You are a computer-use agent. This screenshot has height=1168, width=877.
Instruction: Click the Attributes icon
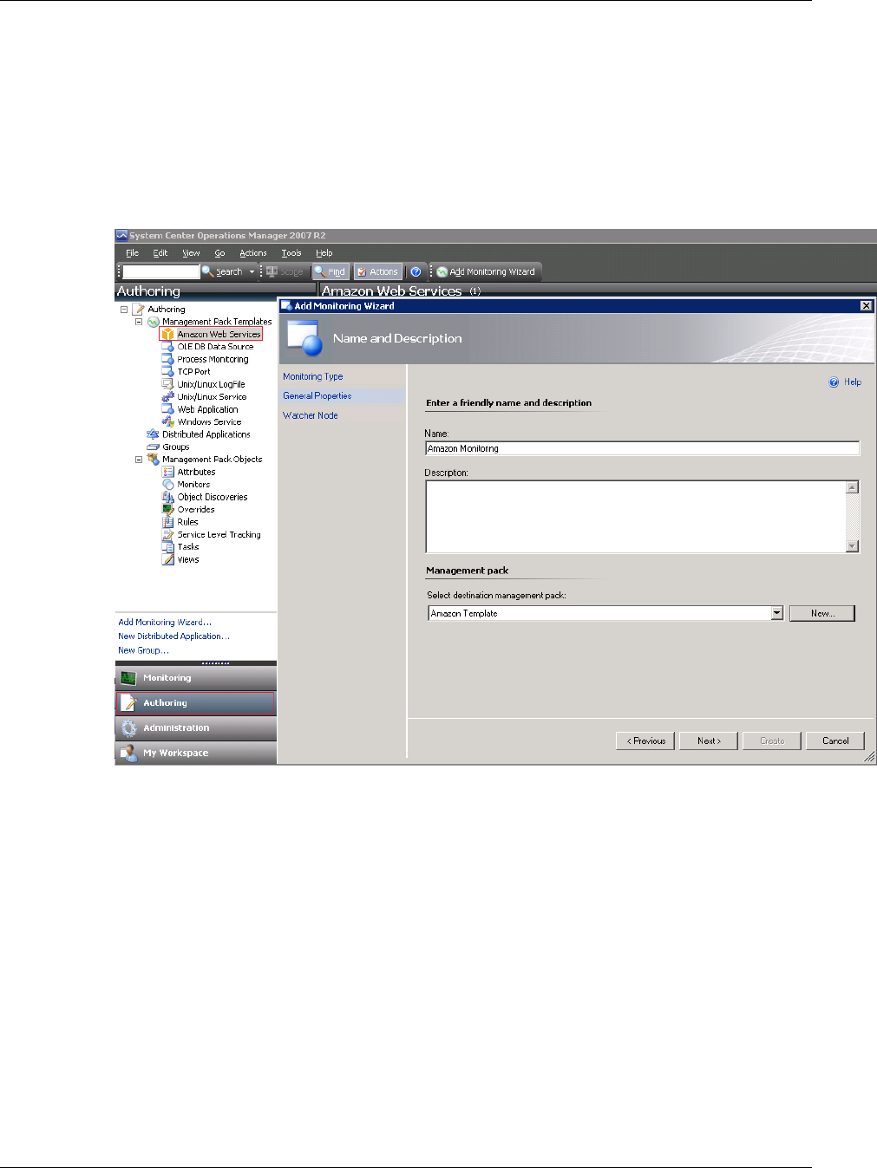point(168,473)
